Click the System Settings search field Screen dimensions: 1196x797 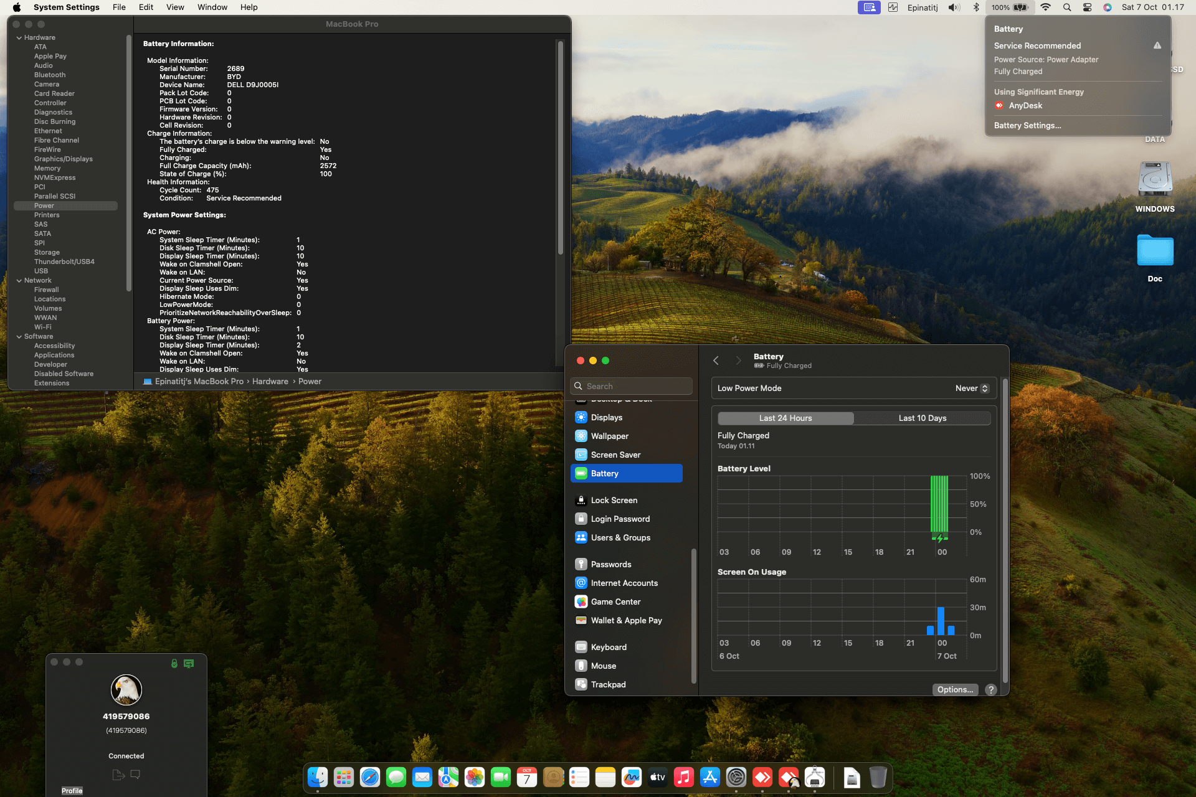[631, 386]
